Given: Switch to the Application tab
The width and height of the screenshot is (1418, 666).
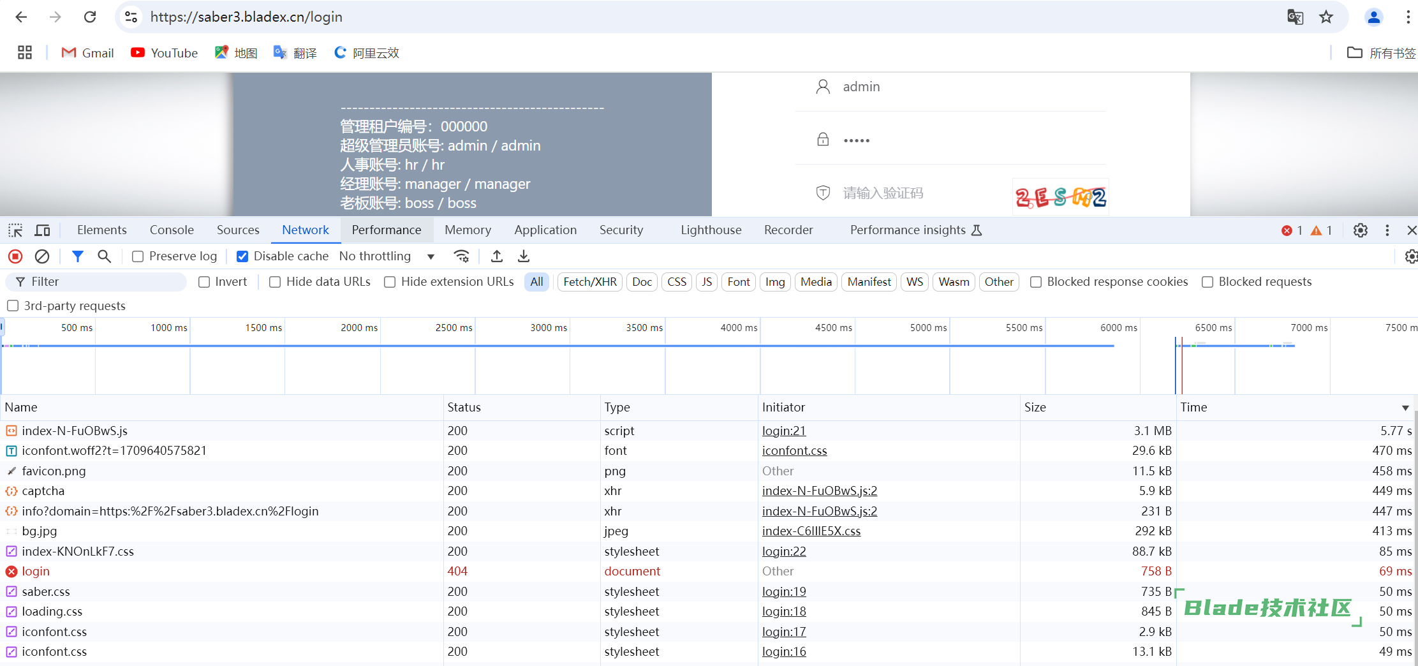Looking at the screenshot, I should click(545, 230).
